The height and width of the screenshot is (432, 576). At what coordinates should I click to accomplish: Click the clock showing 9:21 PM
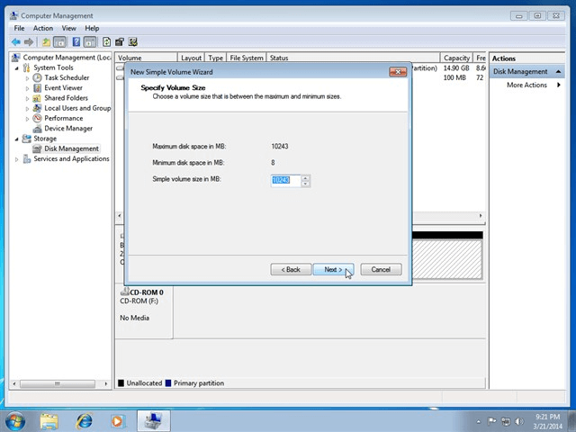click(x=547, y=417)
